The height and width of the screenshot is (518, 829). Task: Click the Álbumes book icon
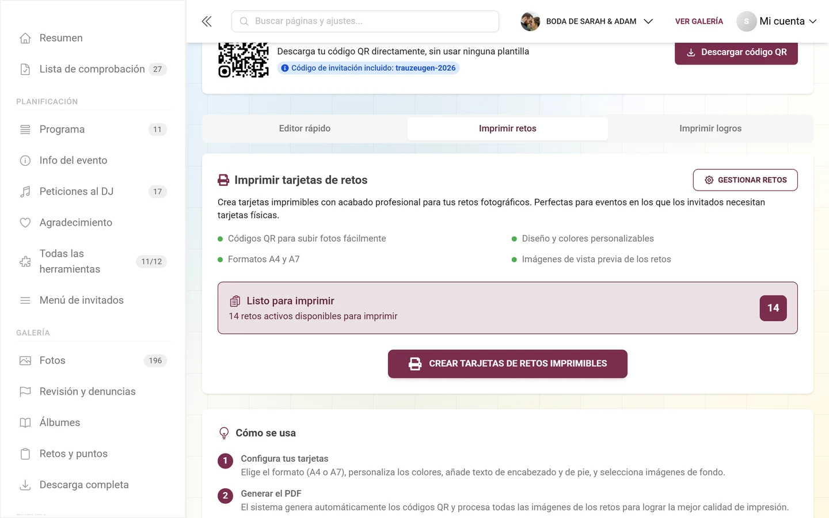click(x=25, y=423)
